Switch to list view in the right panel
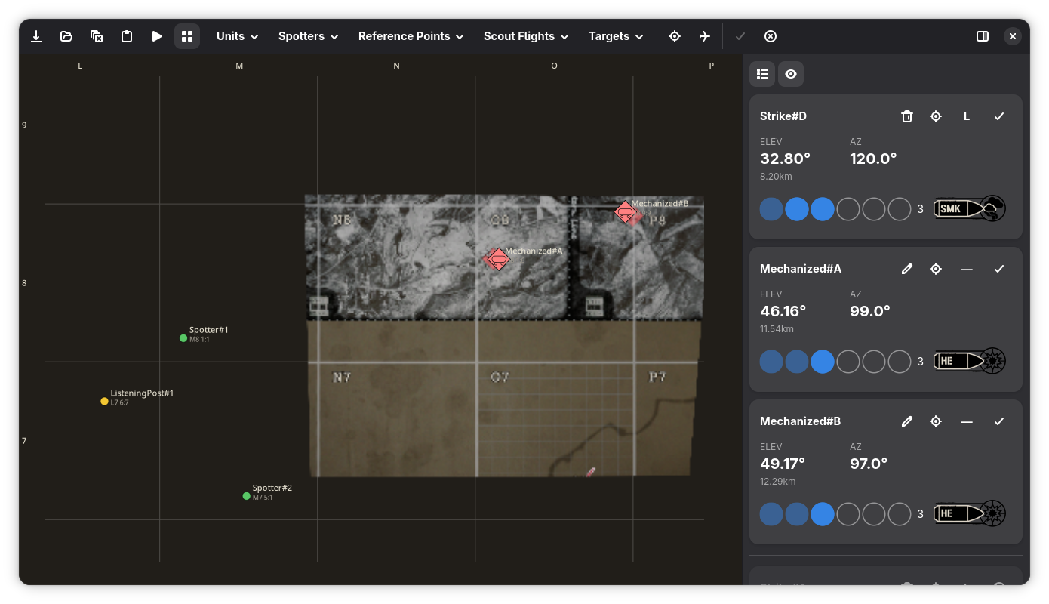The width and height of the screenshot is (1049, 604). [762, 74]
